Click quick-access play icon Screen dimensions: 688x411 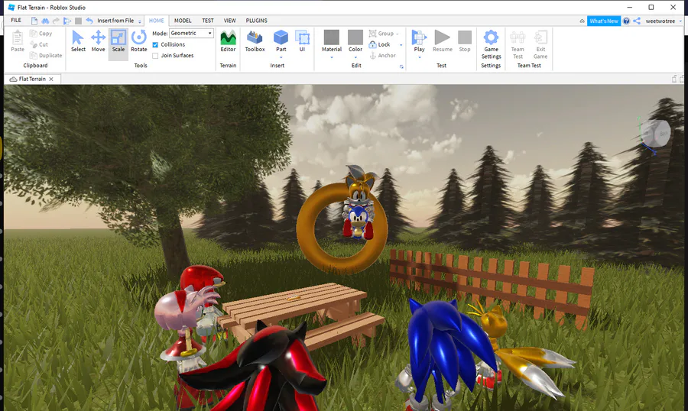[x=67, y=21]
